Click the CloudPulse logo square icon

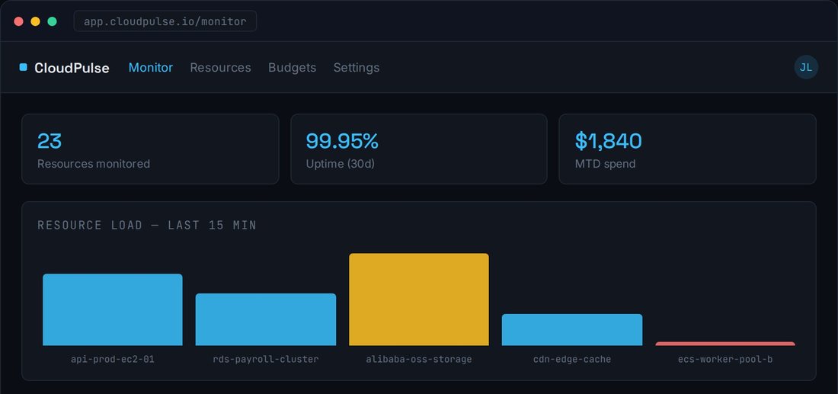click(23, 67)
